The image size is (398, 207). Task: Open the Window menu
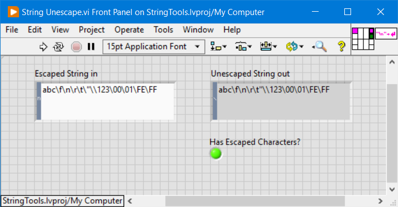pos(198,30)
